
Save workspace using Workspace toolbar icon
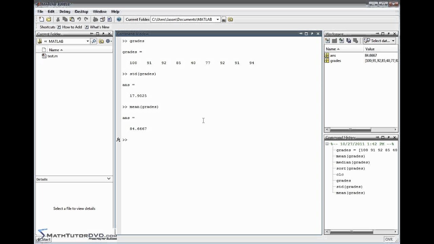click(x=349, y=41)
